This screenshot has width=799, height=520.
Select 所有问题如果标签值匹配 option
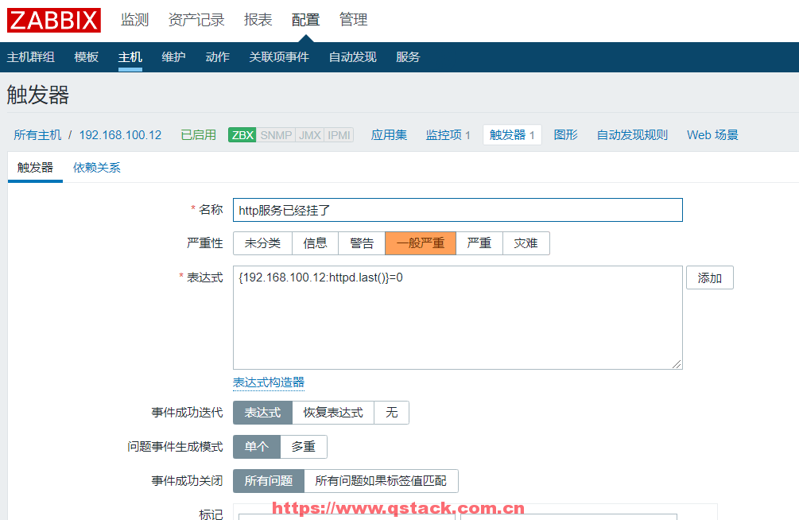381,481
